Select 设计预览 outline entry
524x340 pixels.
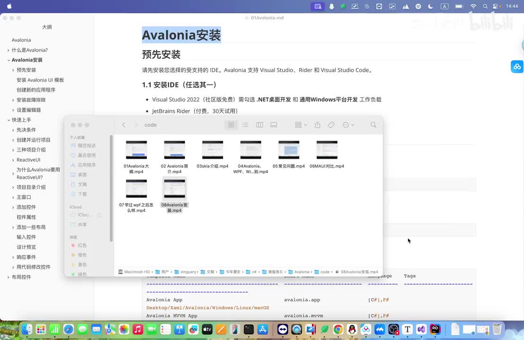[x=26, y=247]
